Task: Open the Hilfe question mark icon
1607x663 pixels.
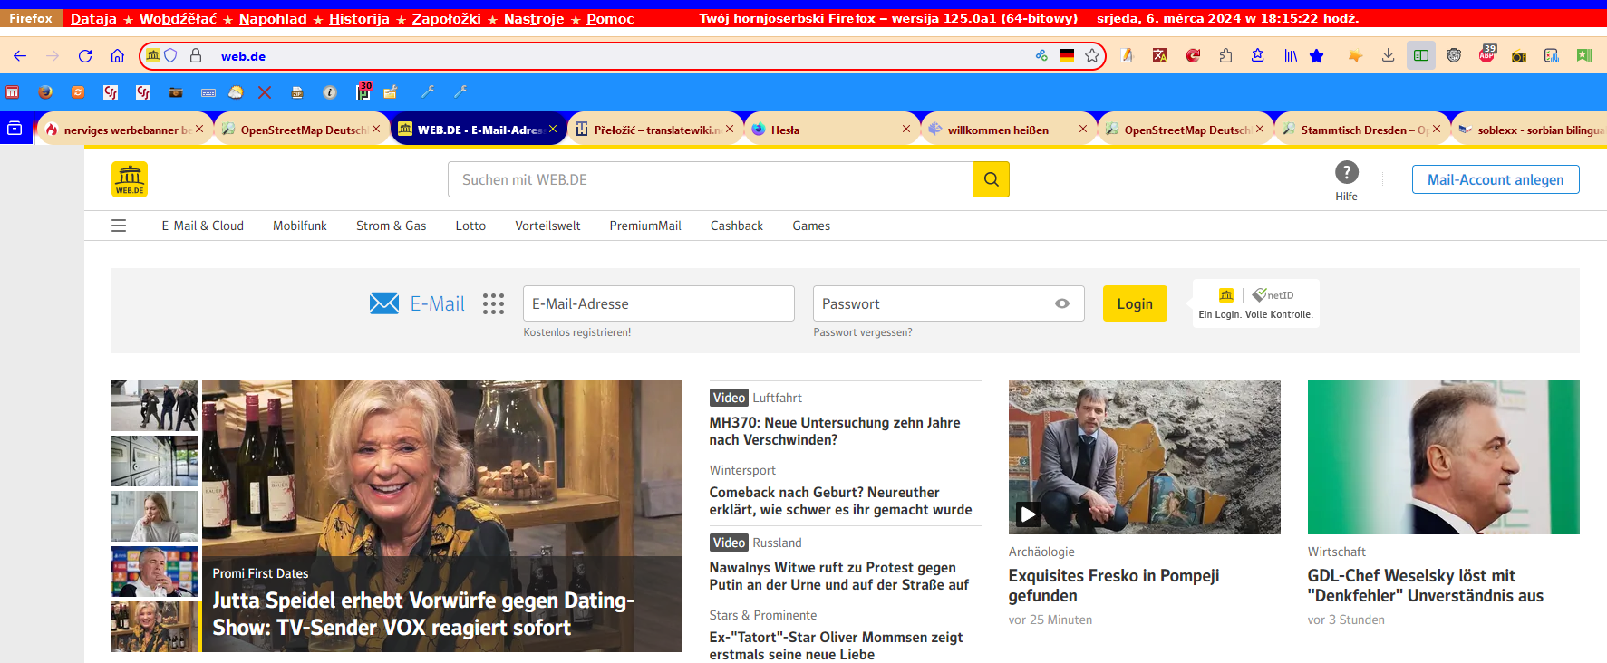Action: [x=1346, y=172]
